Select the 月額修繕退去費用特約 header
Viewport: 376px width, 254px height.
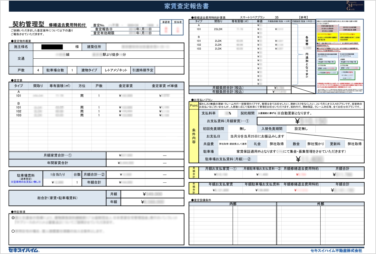(x=301, y=169)
